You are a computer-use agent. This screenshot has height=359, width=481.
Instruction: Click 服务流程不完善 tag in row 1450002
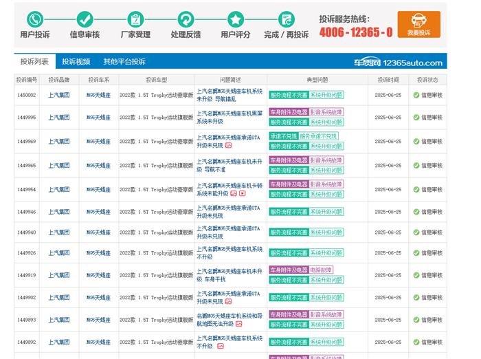point(289,95)
